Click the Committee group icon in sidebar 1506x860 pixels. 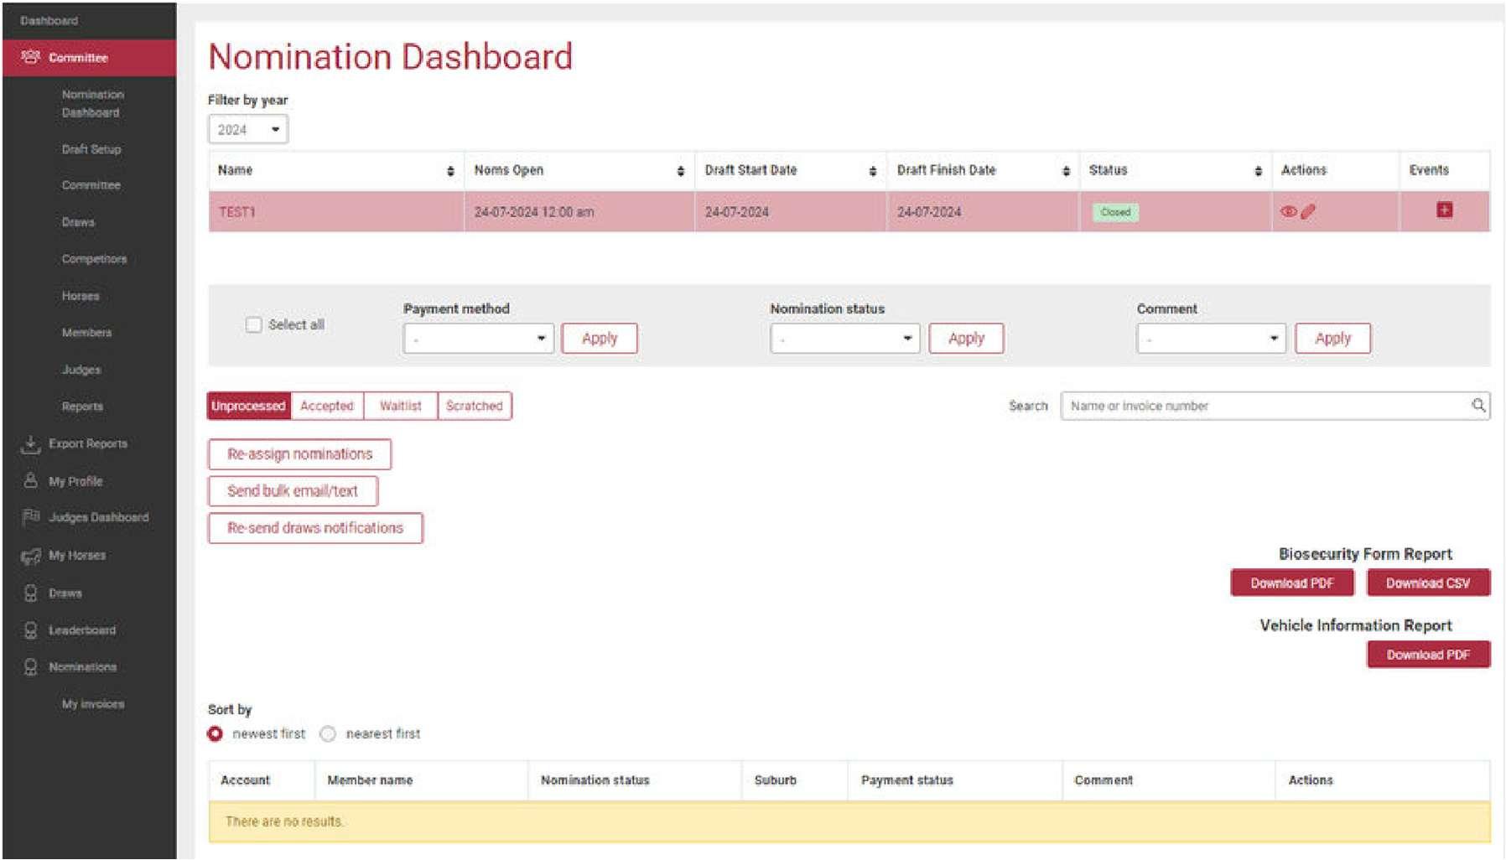(x=30, y=57)
